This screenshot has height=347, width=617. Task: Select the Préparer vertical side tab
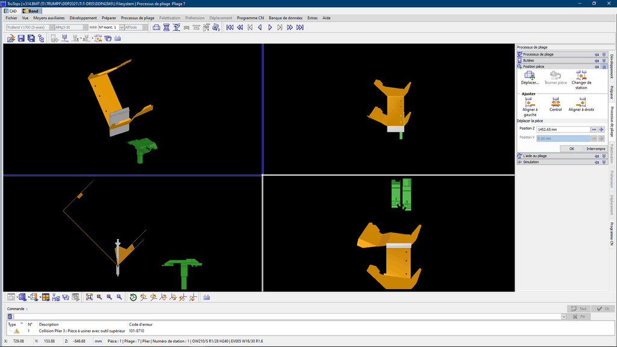[612, 92]
